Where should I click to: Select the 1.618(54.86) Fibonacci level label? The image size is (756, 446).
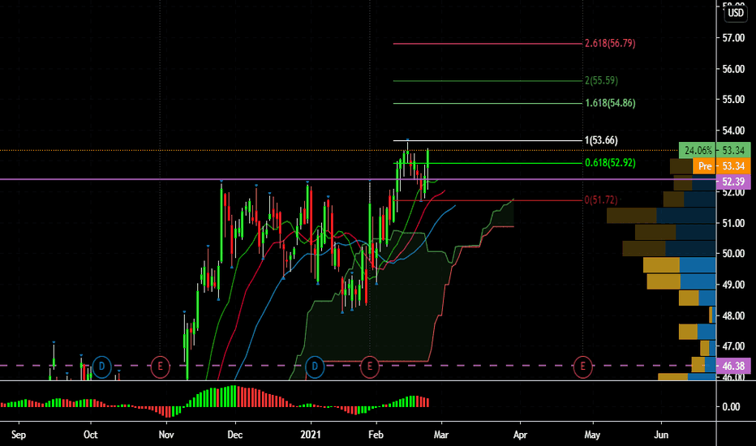(x=610, y=103)
